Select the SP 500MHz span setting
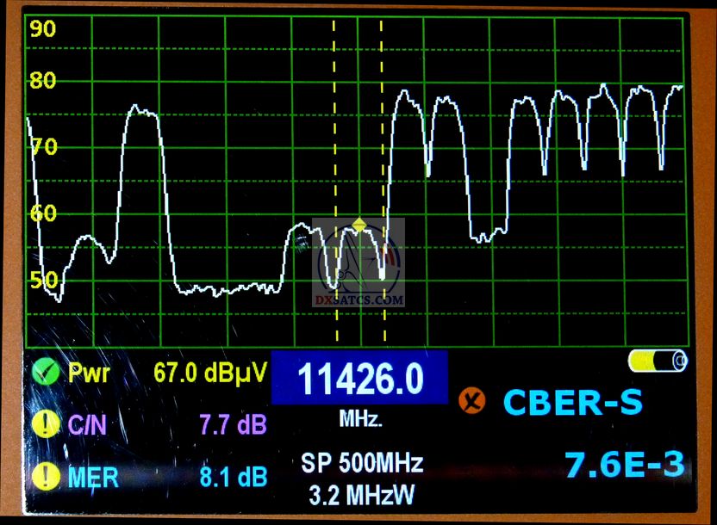This screenshot has width=717, height=525. 362,464
